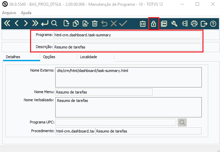Switch to the Opções tab

coord(59,57)
